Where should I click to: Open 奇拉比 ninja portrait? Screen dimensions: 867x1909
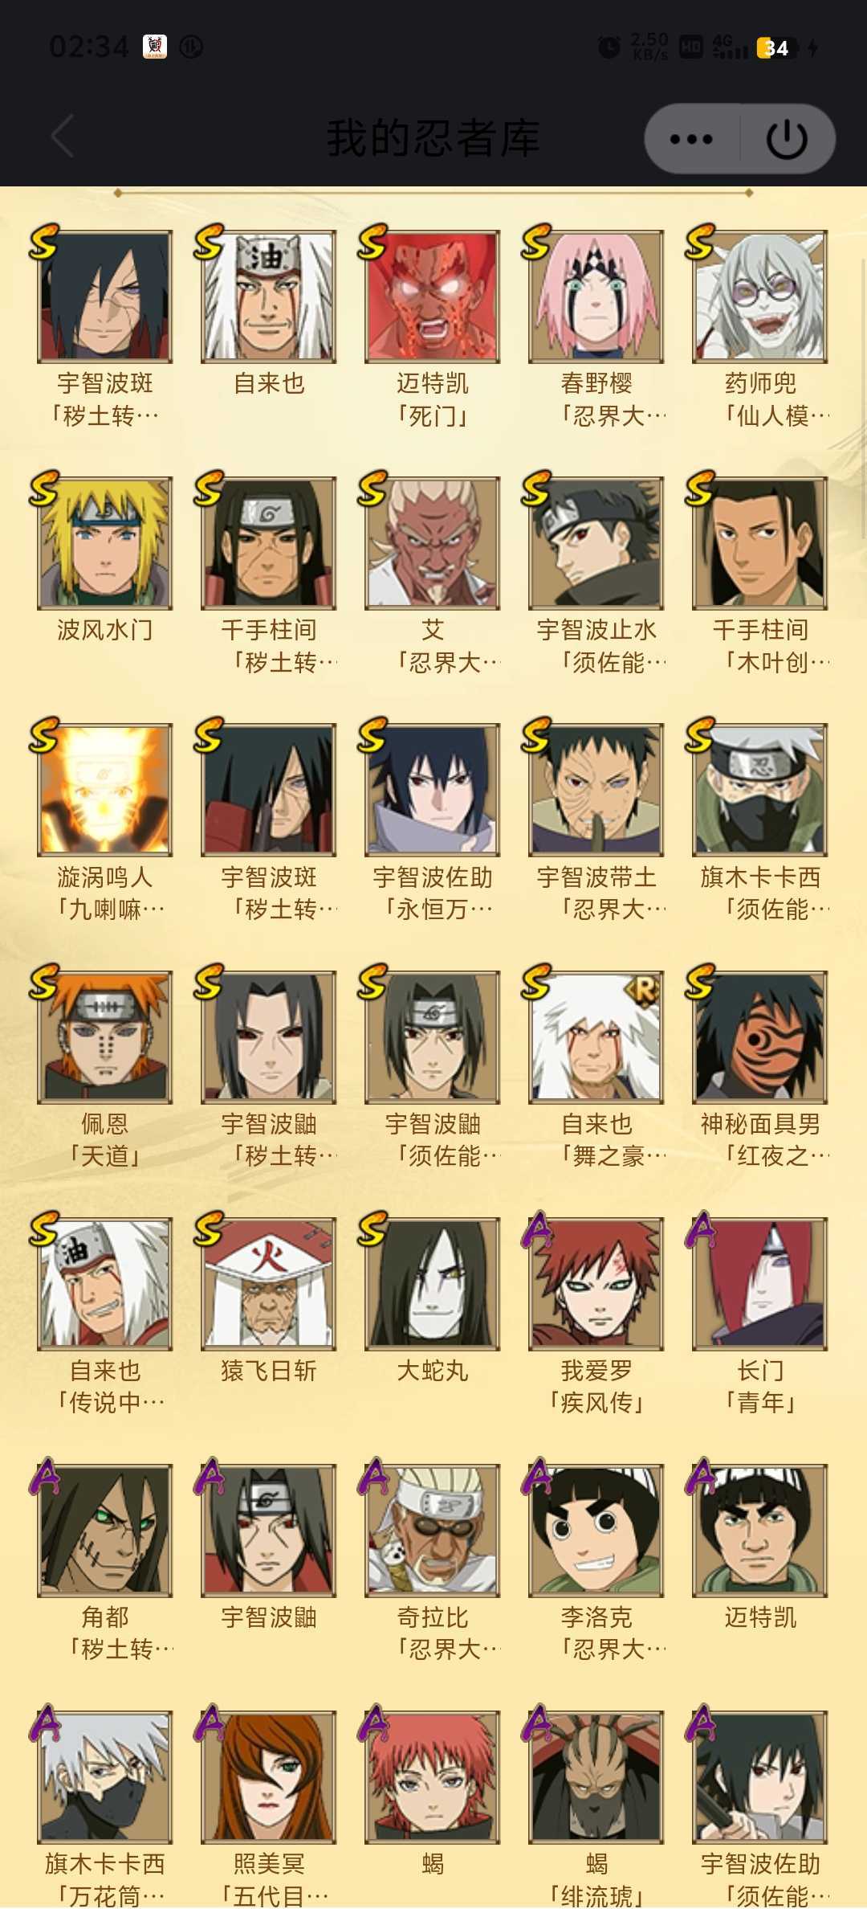coord(433,1530)
